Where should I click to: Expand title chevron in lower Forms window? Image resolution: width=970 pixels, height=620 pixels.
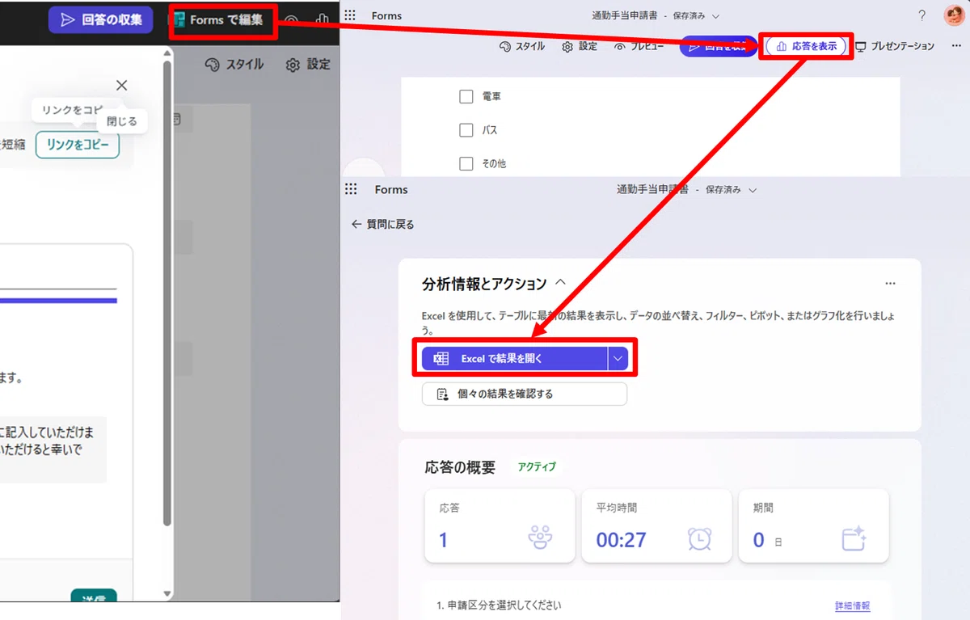coord(753,190)
